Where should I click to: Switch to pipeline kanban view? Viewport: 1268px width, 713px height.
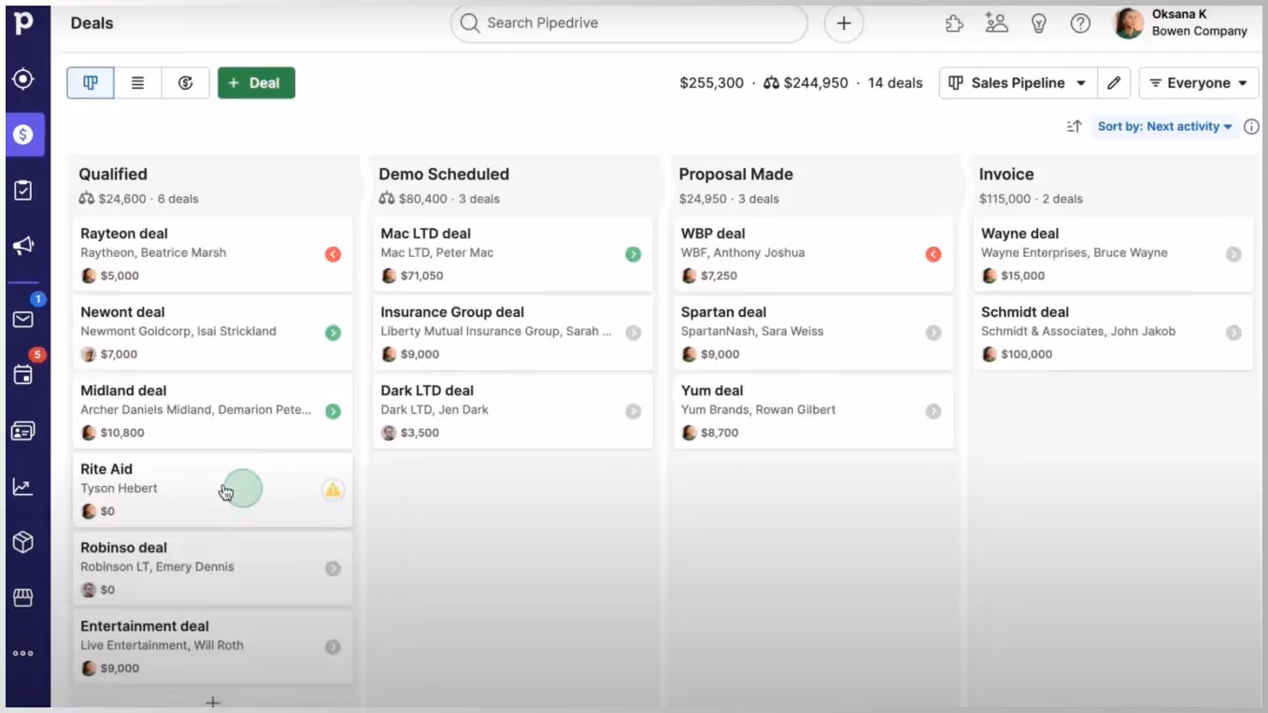point(91,83)
